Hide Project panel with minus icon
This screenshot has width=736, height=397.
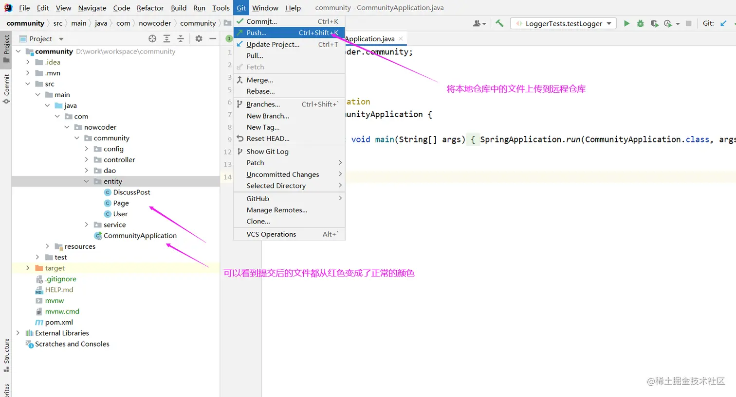213,38
